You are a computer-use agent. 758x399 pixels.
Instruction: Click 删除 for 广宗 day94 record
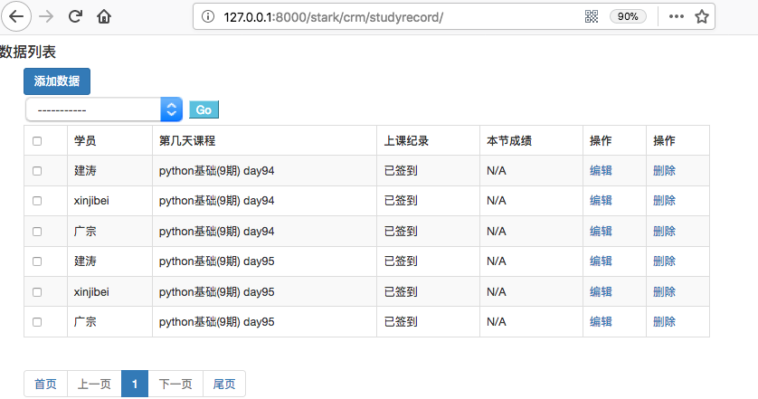(664, 232)
